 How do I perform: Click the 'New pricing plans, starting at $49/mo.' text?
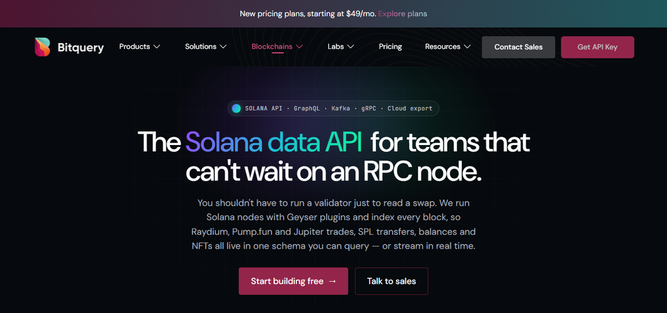coord(308,14)
